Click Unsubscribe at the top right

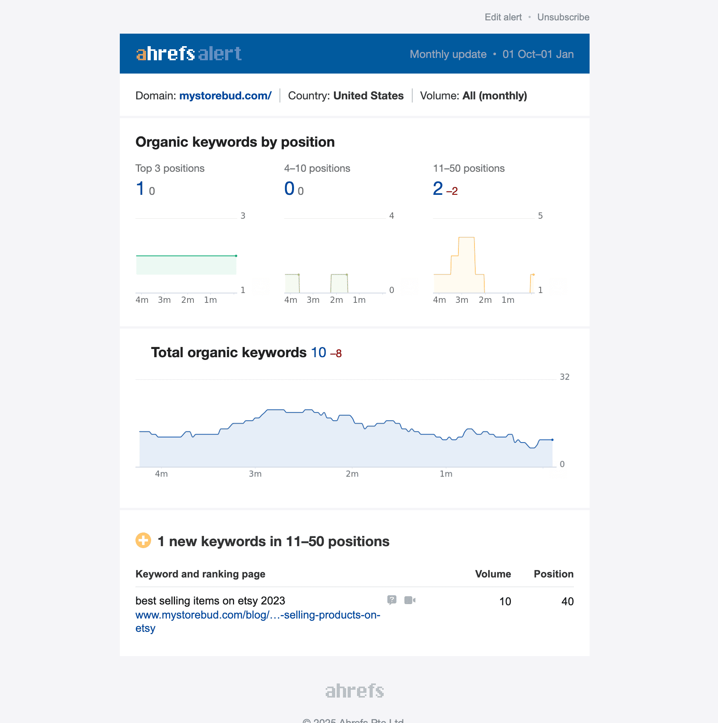563,17
